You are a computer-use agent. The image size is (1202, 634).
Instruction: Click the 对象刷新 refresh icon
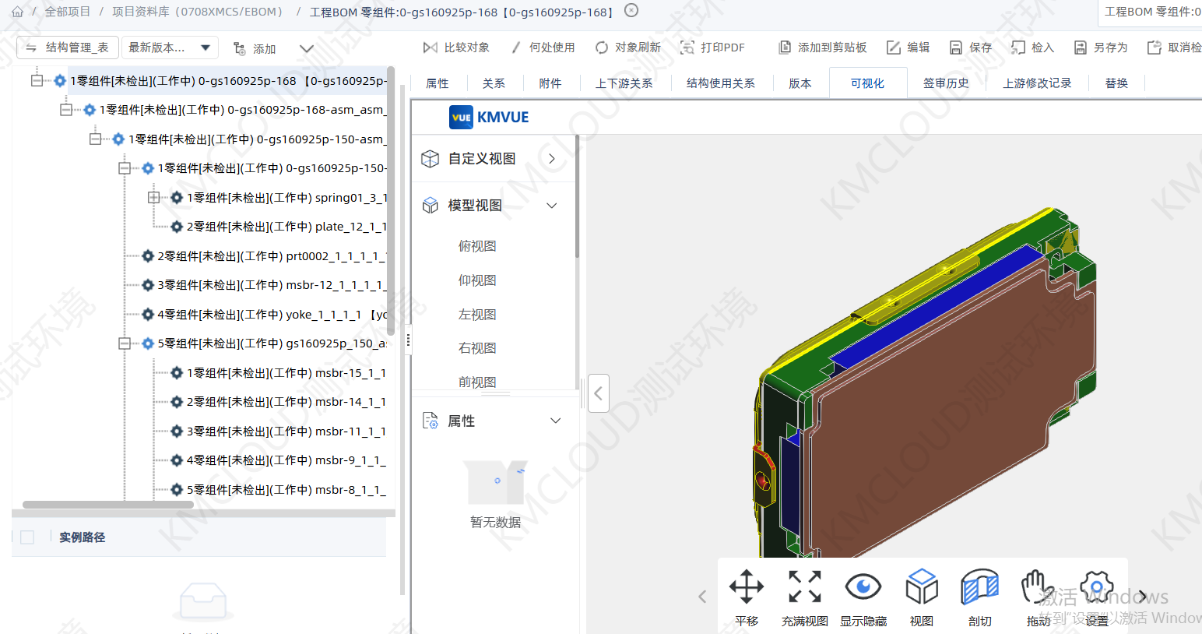(x=601, y=47)
